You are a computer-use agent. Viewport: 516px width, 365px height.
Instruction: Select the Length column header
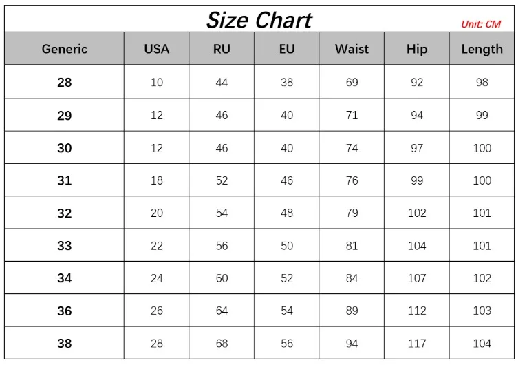[x=482, y=49]
